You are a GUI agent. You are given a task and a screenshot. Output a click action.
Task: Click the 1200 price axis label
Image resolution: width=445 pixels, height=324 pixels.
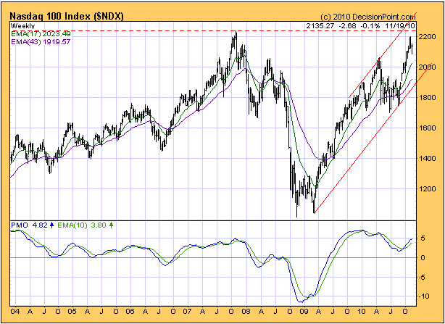[x=428, y=189]
